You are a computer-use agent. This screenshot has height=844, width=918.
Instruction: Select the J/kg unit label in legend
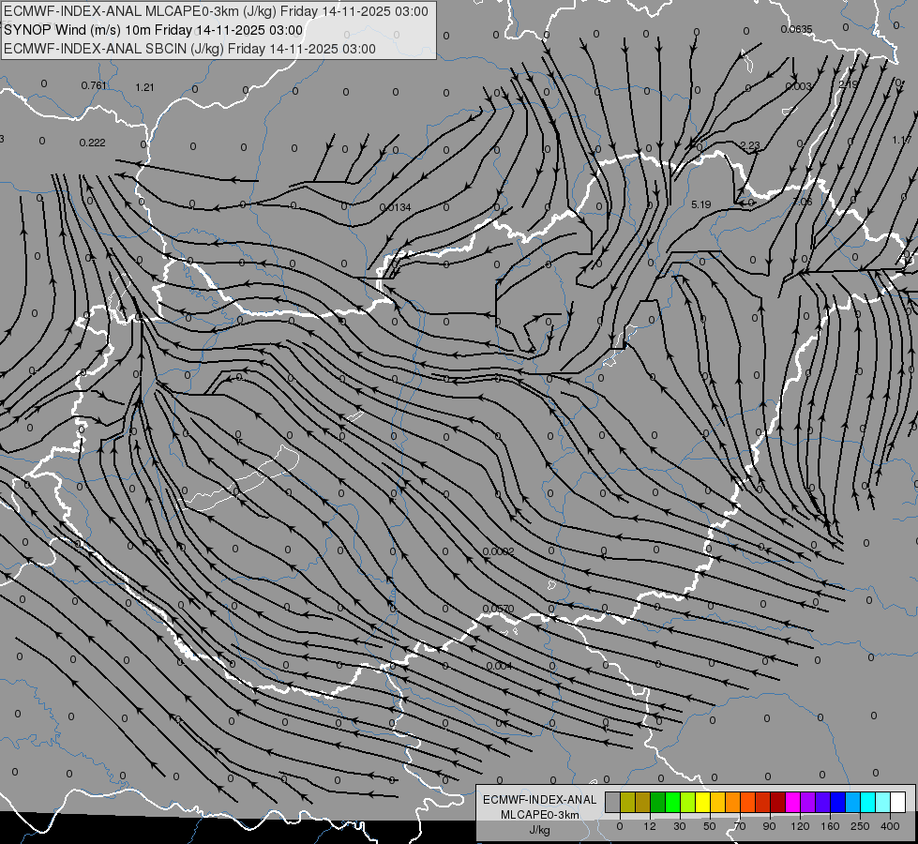(x=540, y=830)
